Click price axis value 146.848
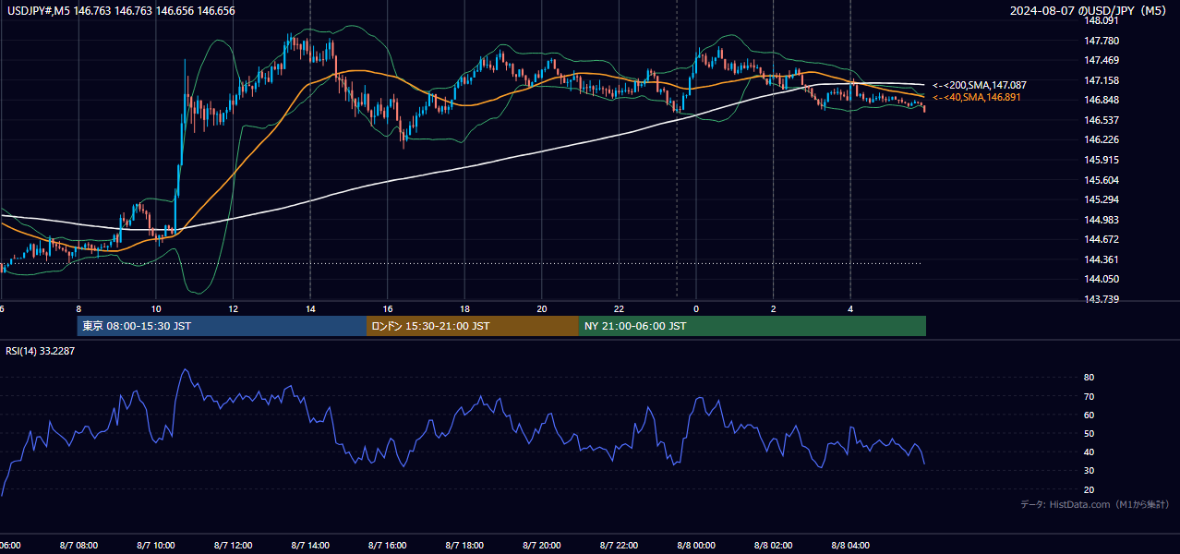Viewport: 1180px width, 554px height. 1102,101
